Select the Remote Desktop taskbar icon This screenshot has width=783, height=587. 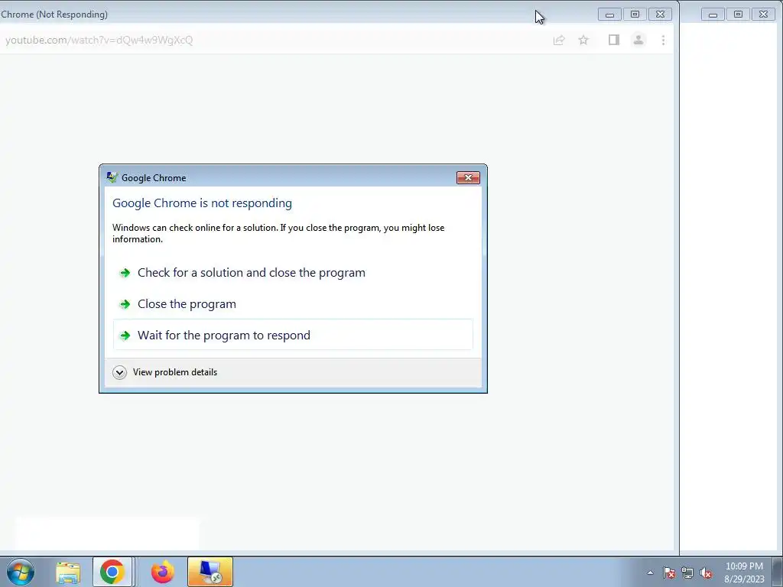[x=210, y=572]
